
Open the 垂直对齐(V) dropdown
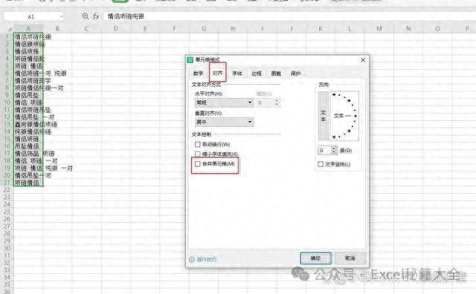[x=224, y=122]
